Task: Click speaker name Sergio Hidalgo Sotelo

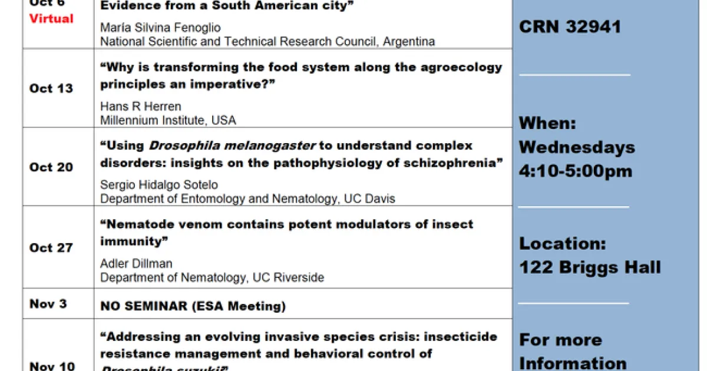Action: tap(159, 185)
